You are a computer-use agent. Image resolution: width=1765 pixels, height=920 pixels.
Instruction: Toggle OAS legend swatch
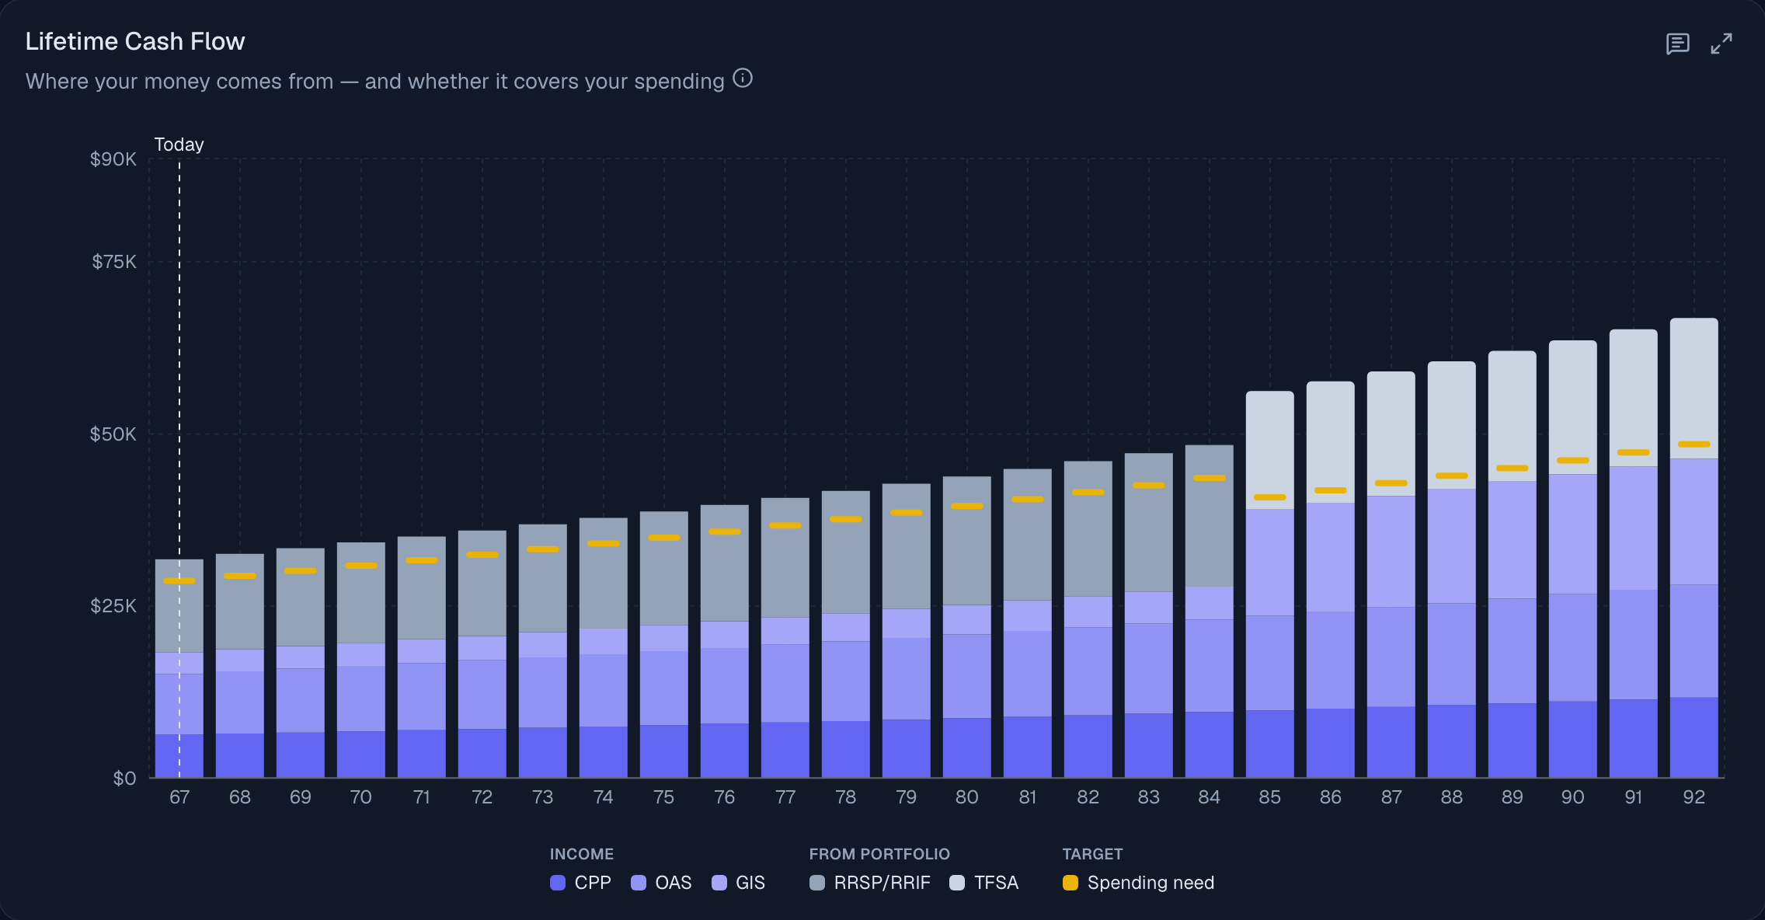pos(639,883)
